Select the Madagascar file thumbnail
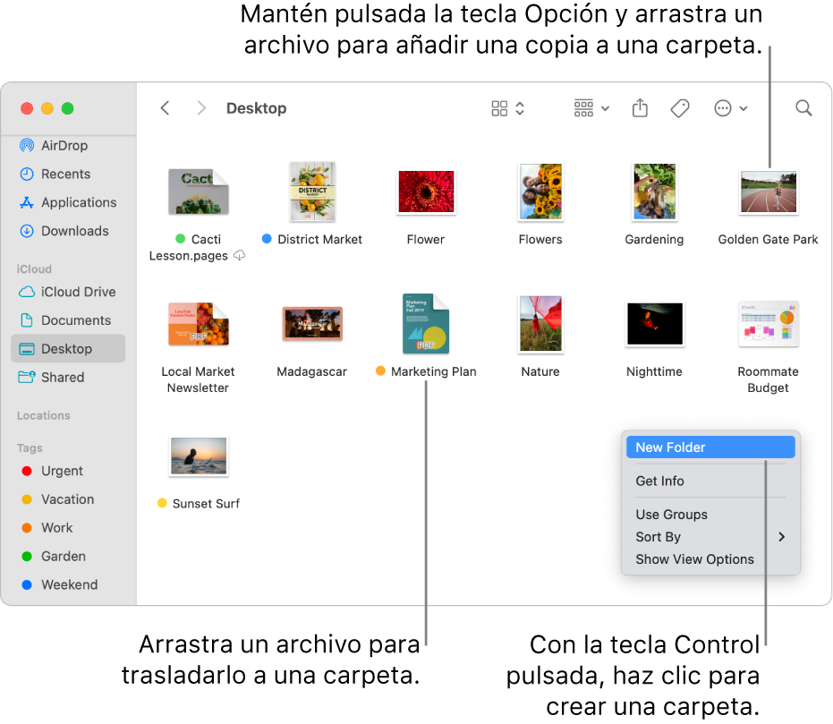The image size is (833, 724). click(312, 323)
